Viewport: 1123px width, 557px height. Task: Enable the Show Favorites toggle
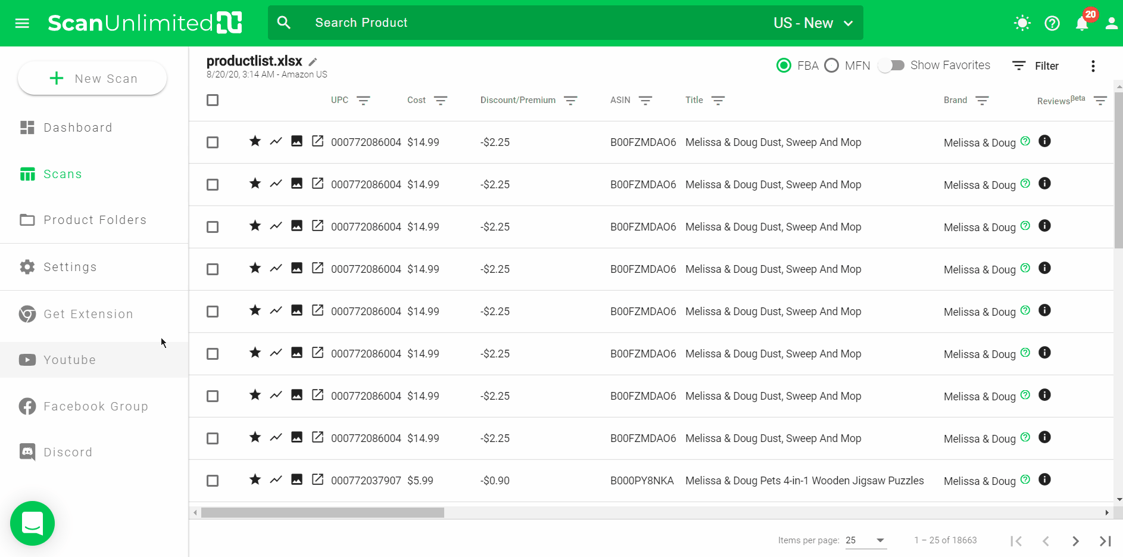pyautogui.click(x=891, y=66)
